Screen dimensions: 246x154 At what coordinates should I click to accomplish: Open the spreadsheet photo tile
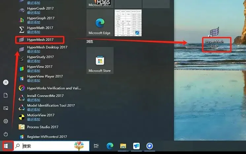pos(128,23)
